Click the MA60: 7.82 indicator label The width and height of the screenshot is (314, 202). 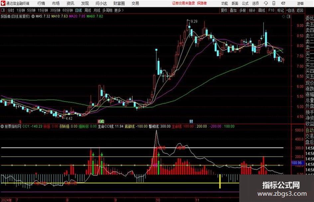click(95, 16)
